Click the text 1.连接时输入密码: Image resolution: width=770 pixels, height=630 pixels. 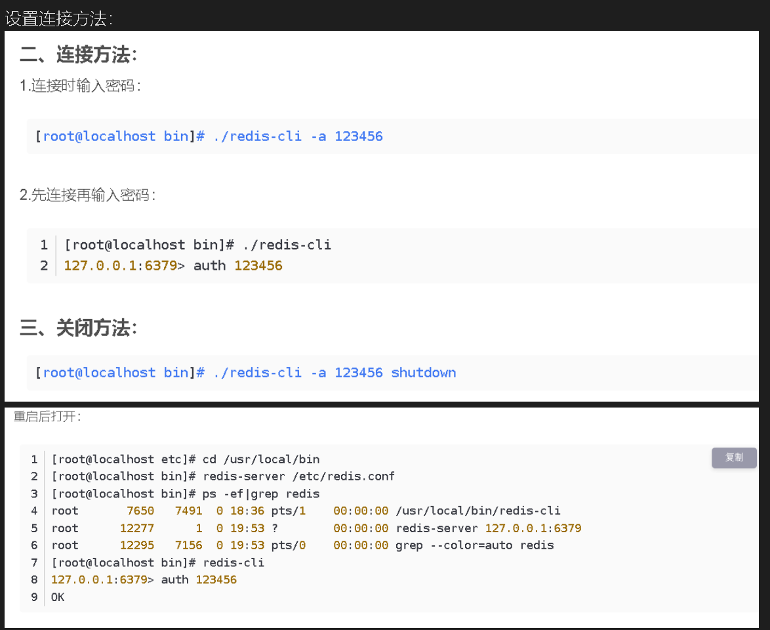coord(80,86)
